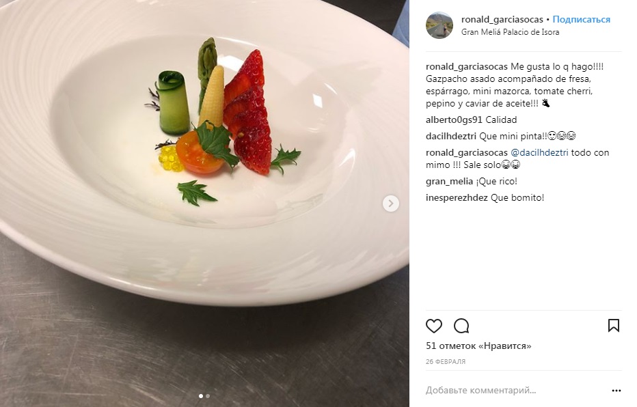Open the three-dot more options menu

[616, 391]
